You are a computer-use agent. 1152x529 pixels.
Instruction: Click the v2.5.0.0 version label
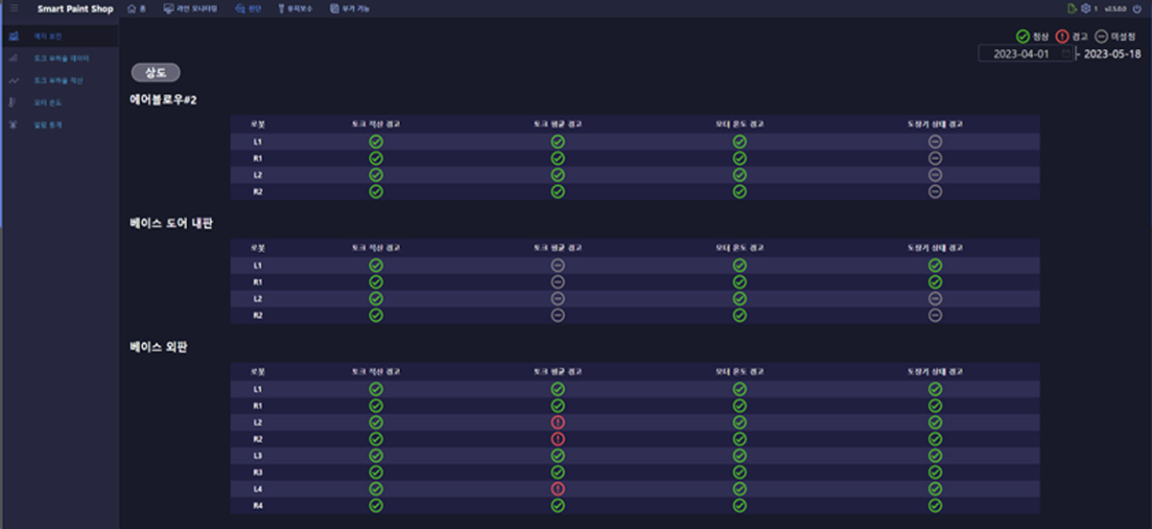pyautogui.click(x=1117, y=9)
